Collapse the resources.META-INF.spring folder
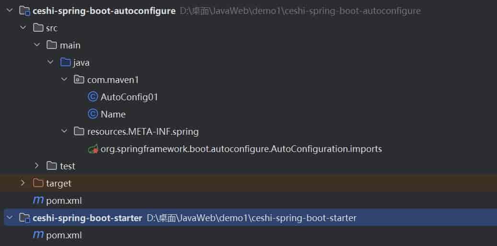This screenshot has height=246, width=497. (65, 131)
